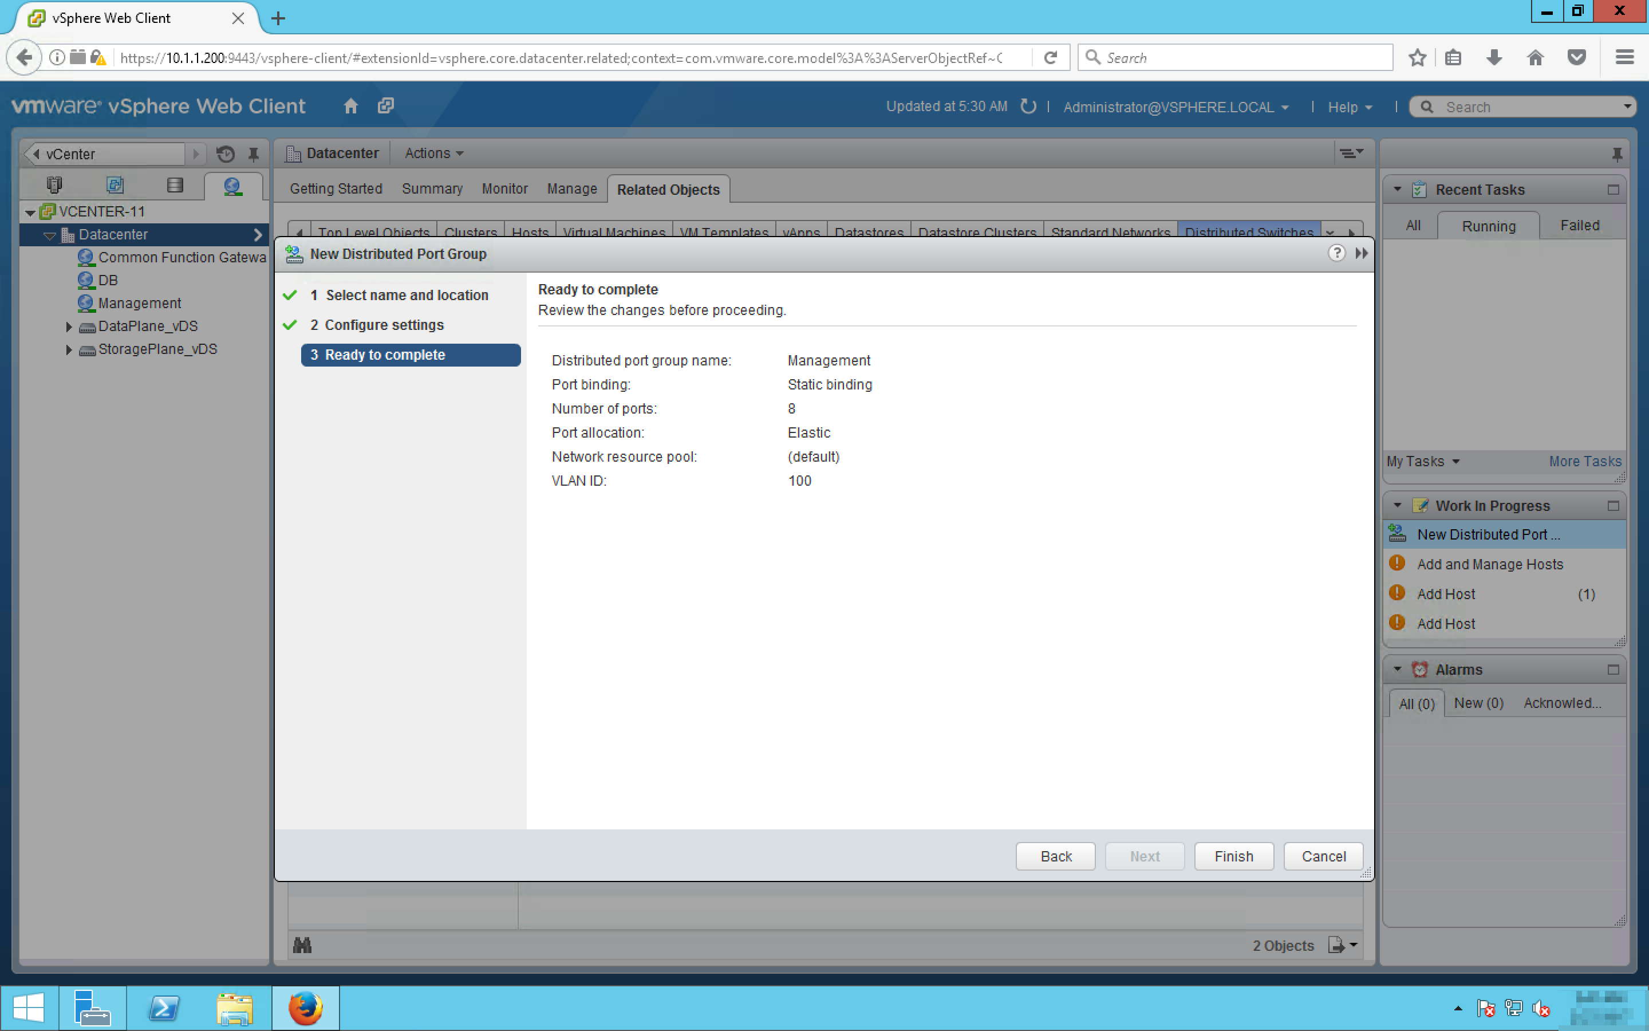Click the navigator history icon

click(226, 154)
